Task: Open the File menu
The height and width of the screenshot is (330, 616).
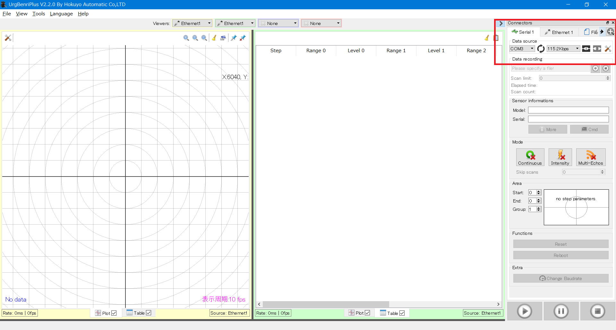Action: [x=7, y=14]
